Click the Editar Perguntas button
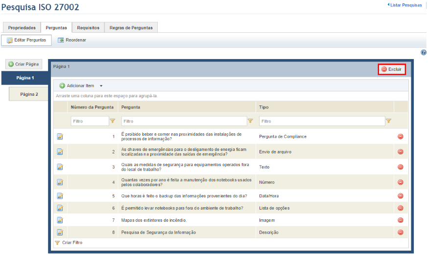 pos(26,40)
